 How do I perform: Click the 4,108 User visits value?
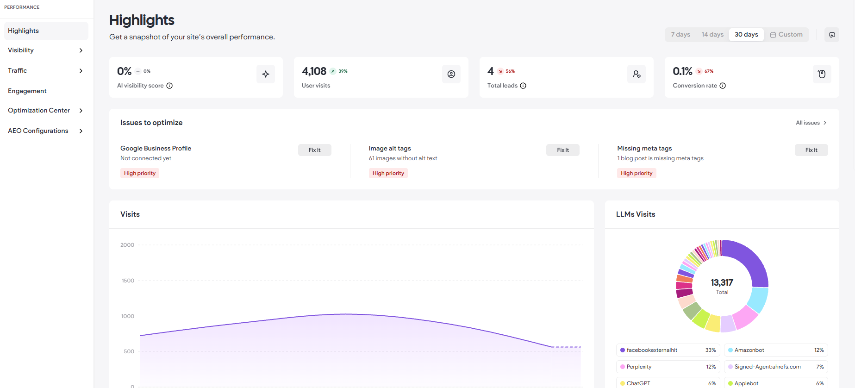314,71
